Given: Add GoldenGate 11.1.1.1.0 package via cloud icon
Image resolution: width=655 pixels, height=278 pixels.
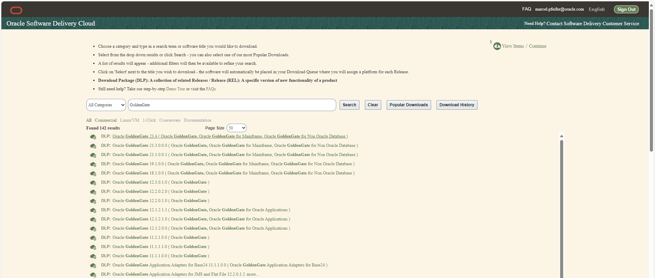Looking at the screenshot, I should pos(93,247).
